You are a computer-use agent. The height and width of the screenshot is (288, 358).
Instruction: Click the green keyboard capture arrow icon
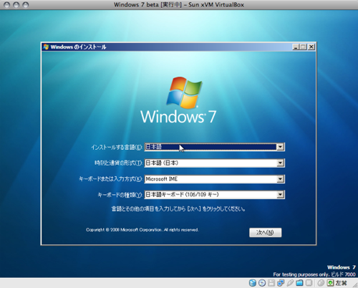[x=330, y=283]
